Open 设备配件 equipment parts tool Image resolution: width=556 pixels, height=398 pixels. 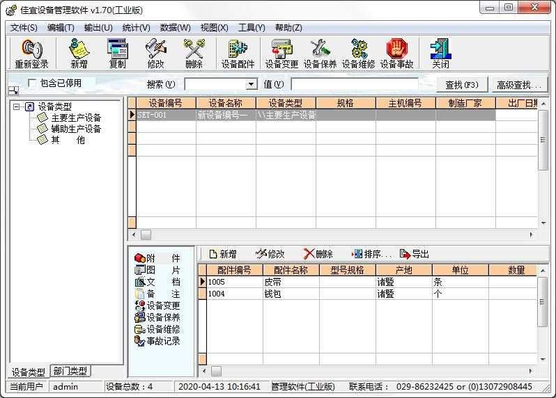238,53
